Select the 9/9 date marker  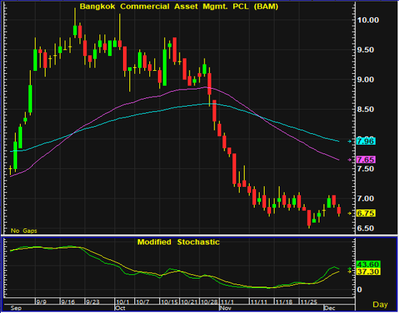(41, 302)
